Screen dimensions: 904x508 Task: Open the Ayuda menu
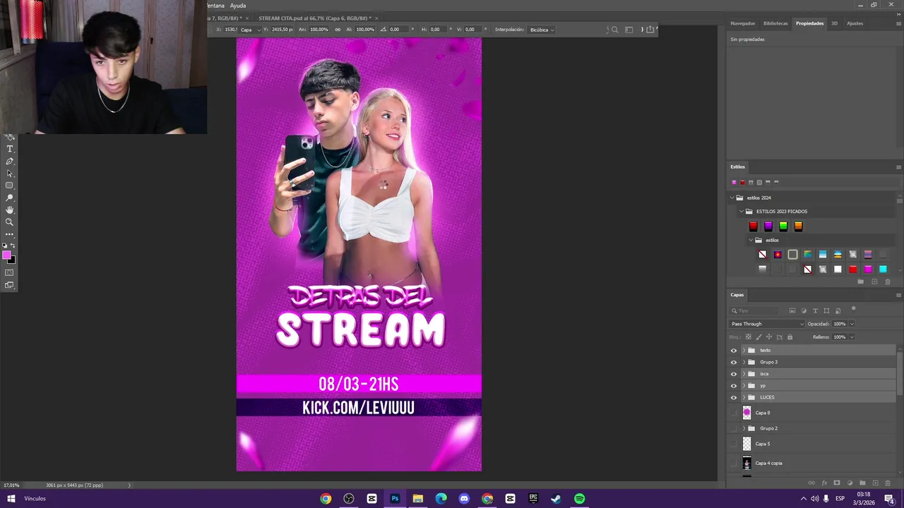point(238,6)
